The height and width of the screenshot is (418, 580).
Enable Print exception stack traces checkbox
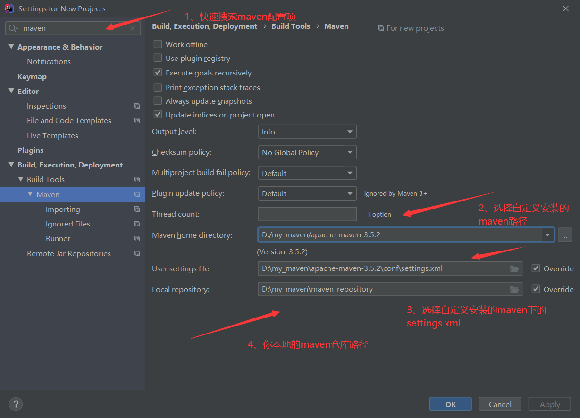click(x=158, y=87)
